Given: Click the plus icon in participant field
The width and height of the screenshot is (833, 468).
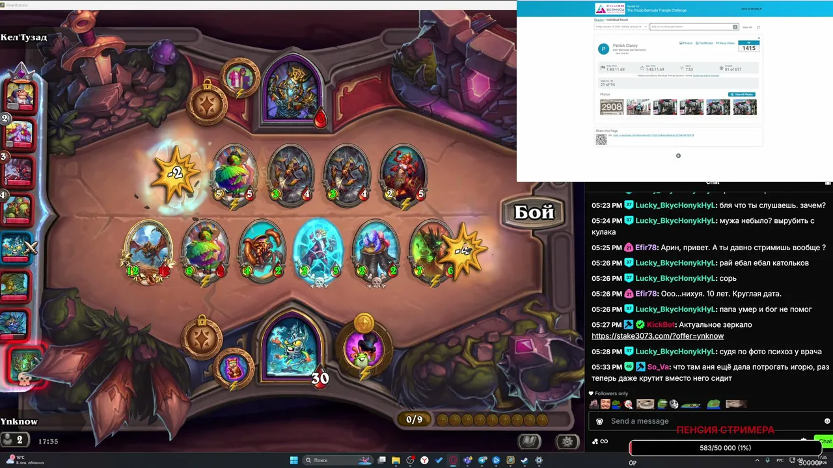Looking at the screenshot, I should (735, 27).
